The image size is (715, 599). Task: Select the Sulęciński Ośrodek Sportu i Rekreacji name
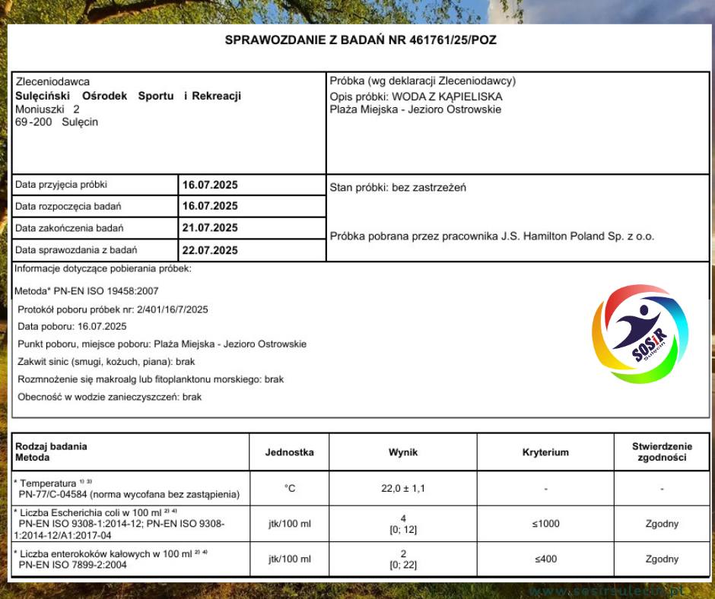pyautogui.click(x=129, y=96)
